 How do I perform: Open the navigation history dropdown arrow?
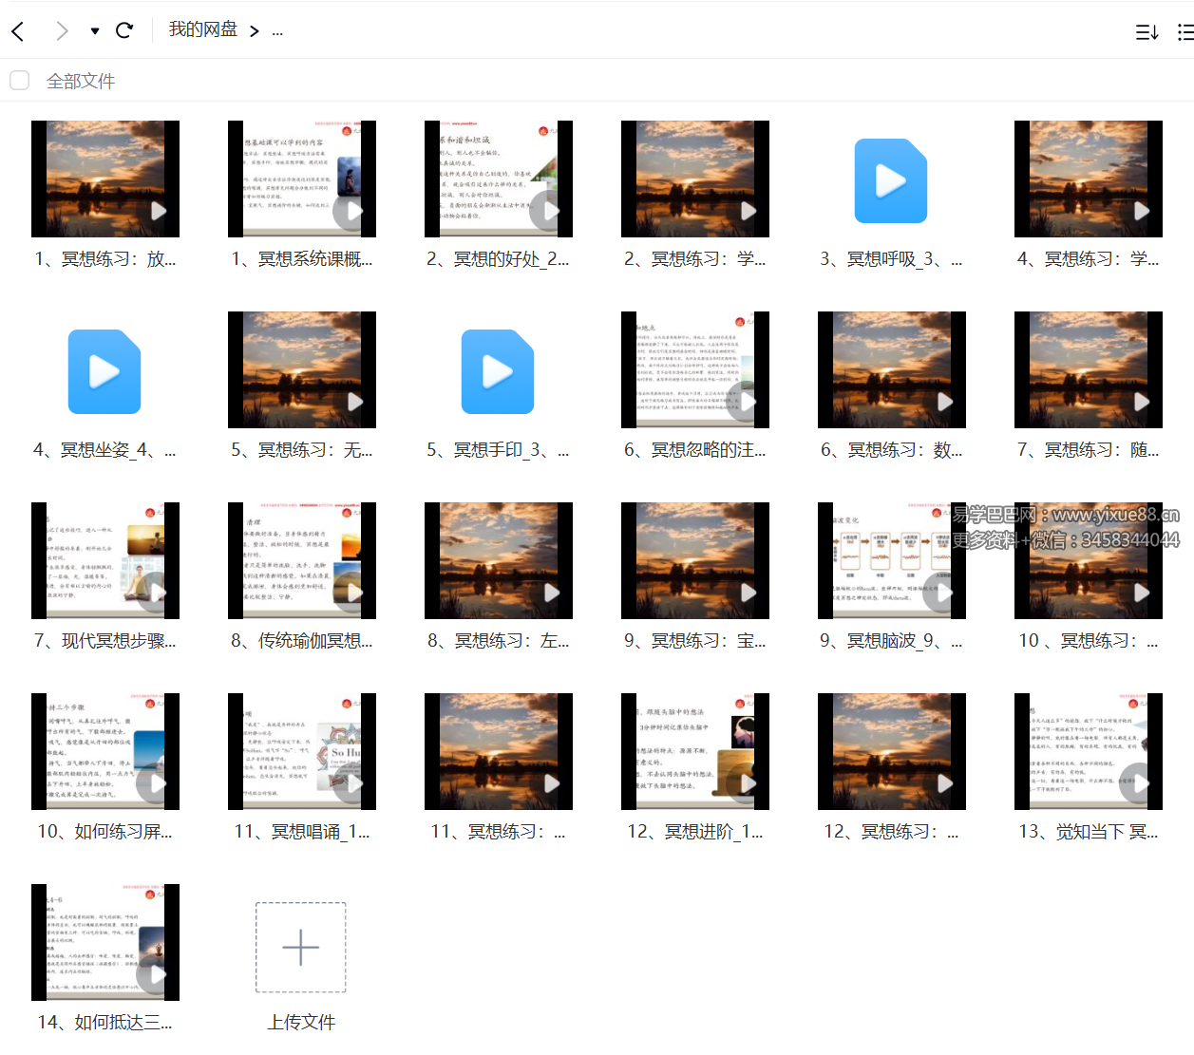95,31
